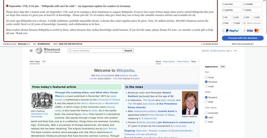
Task: Click the search magnifier icon
Action: tap(70, 51)
